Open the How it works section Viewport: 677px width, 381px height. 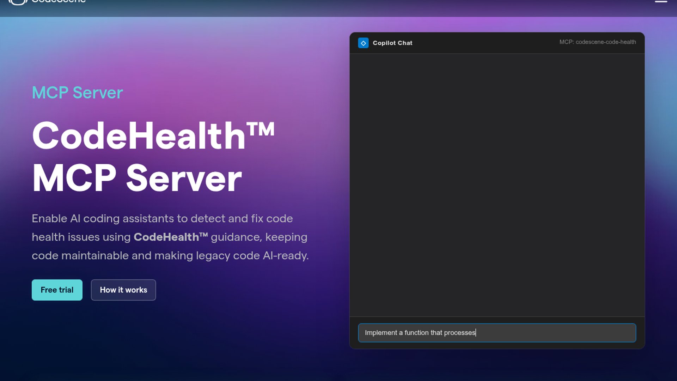[x=123, y=290]
